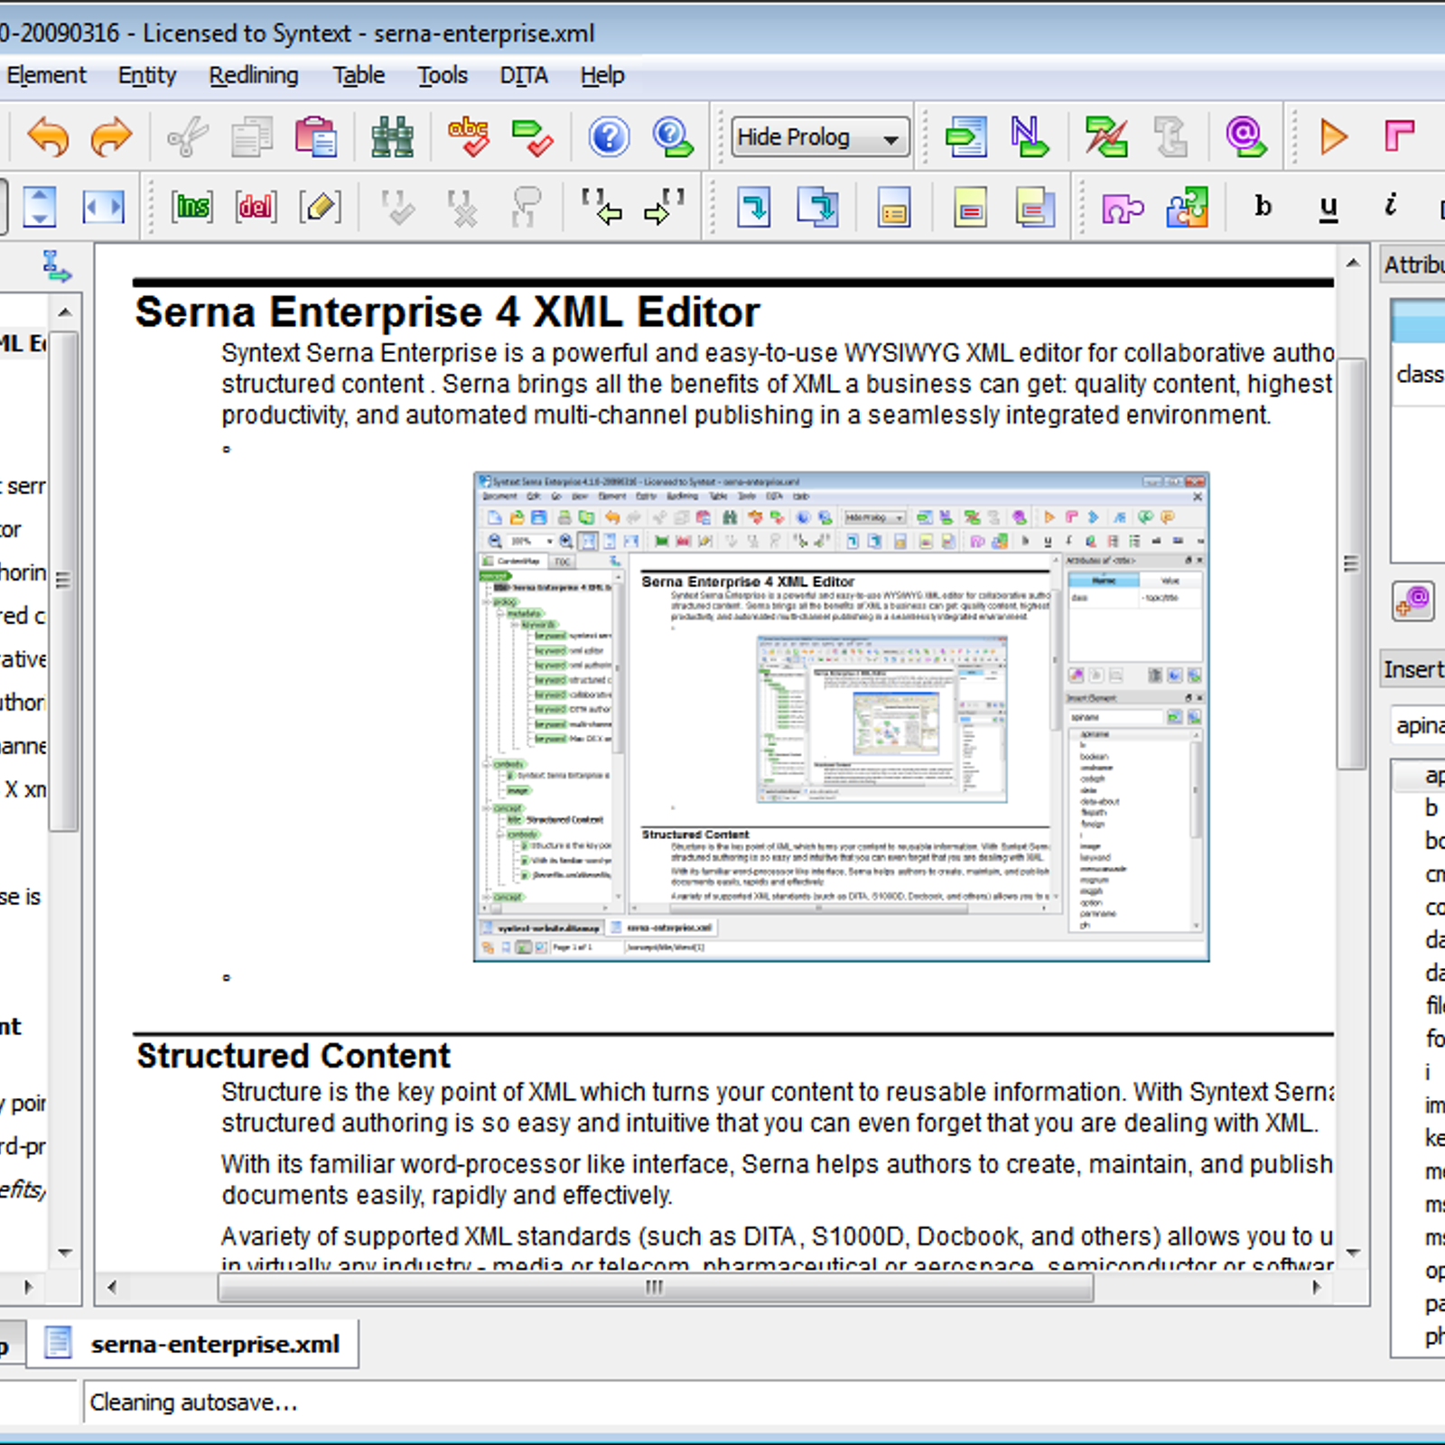Click the next redline bracket arrow icon

pos(665,207)
